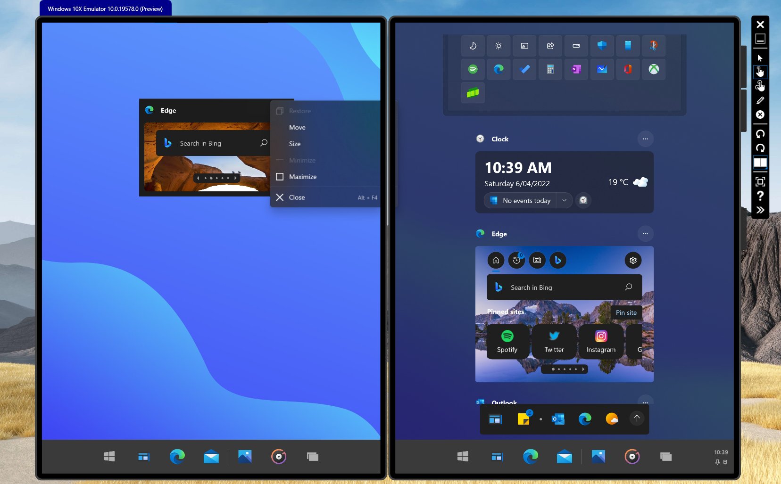Expand the No events today calendar dropdown
This screenshot has height=484, width=781.
564,200
